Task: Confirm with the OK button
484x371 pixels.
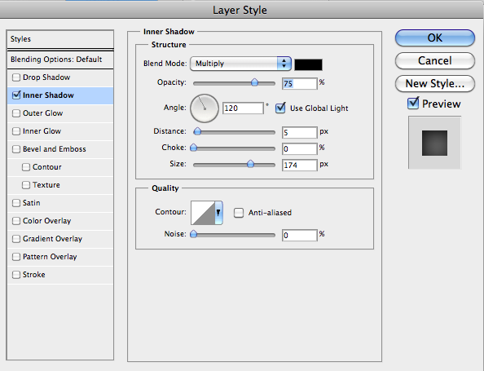Action: [x=435, y=38]
